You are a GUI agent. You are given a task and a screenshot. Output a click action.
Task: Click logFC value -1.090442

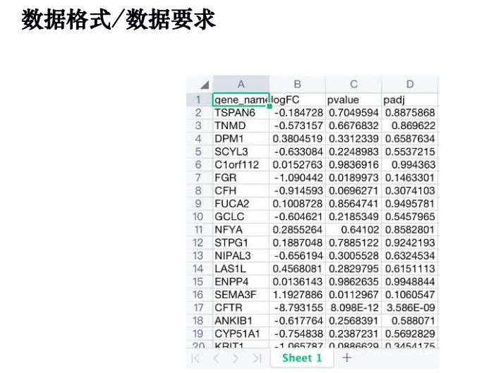[297, 178]
